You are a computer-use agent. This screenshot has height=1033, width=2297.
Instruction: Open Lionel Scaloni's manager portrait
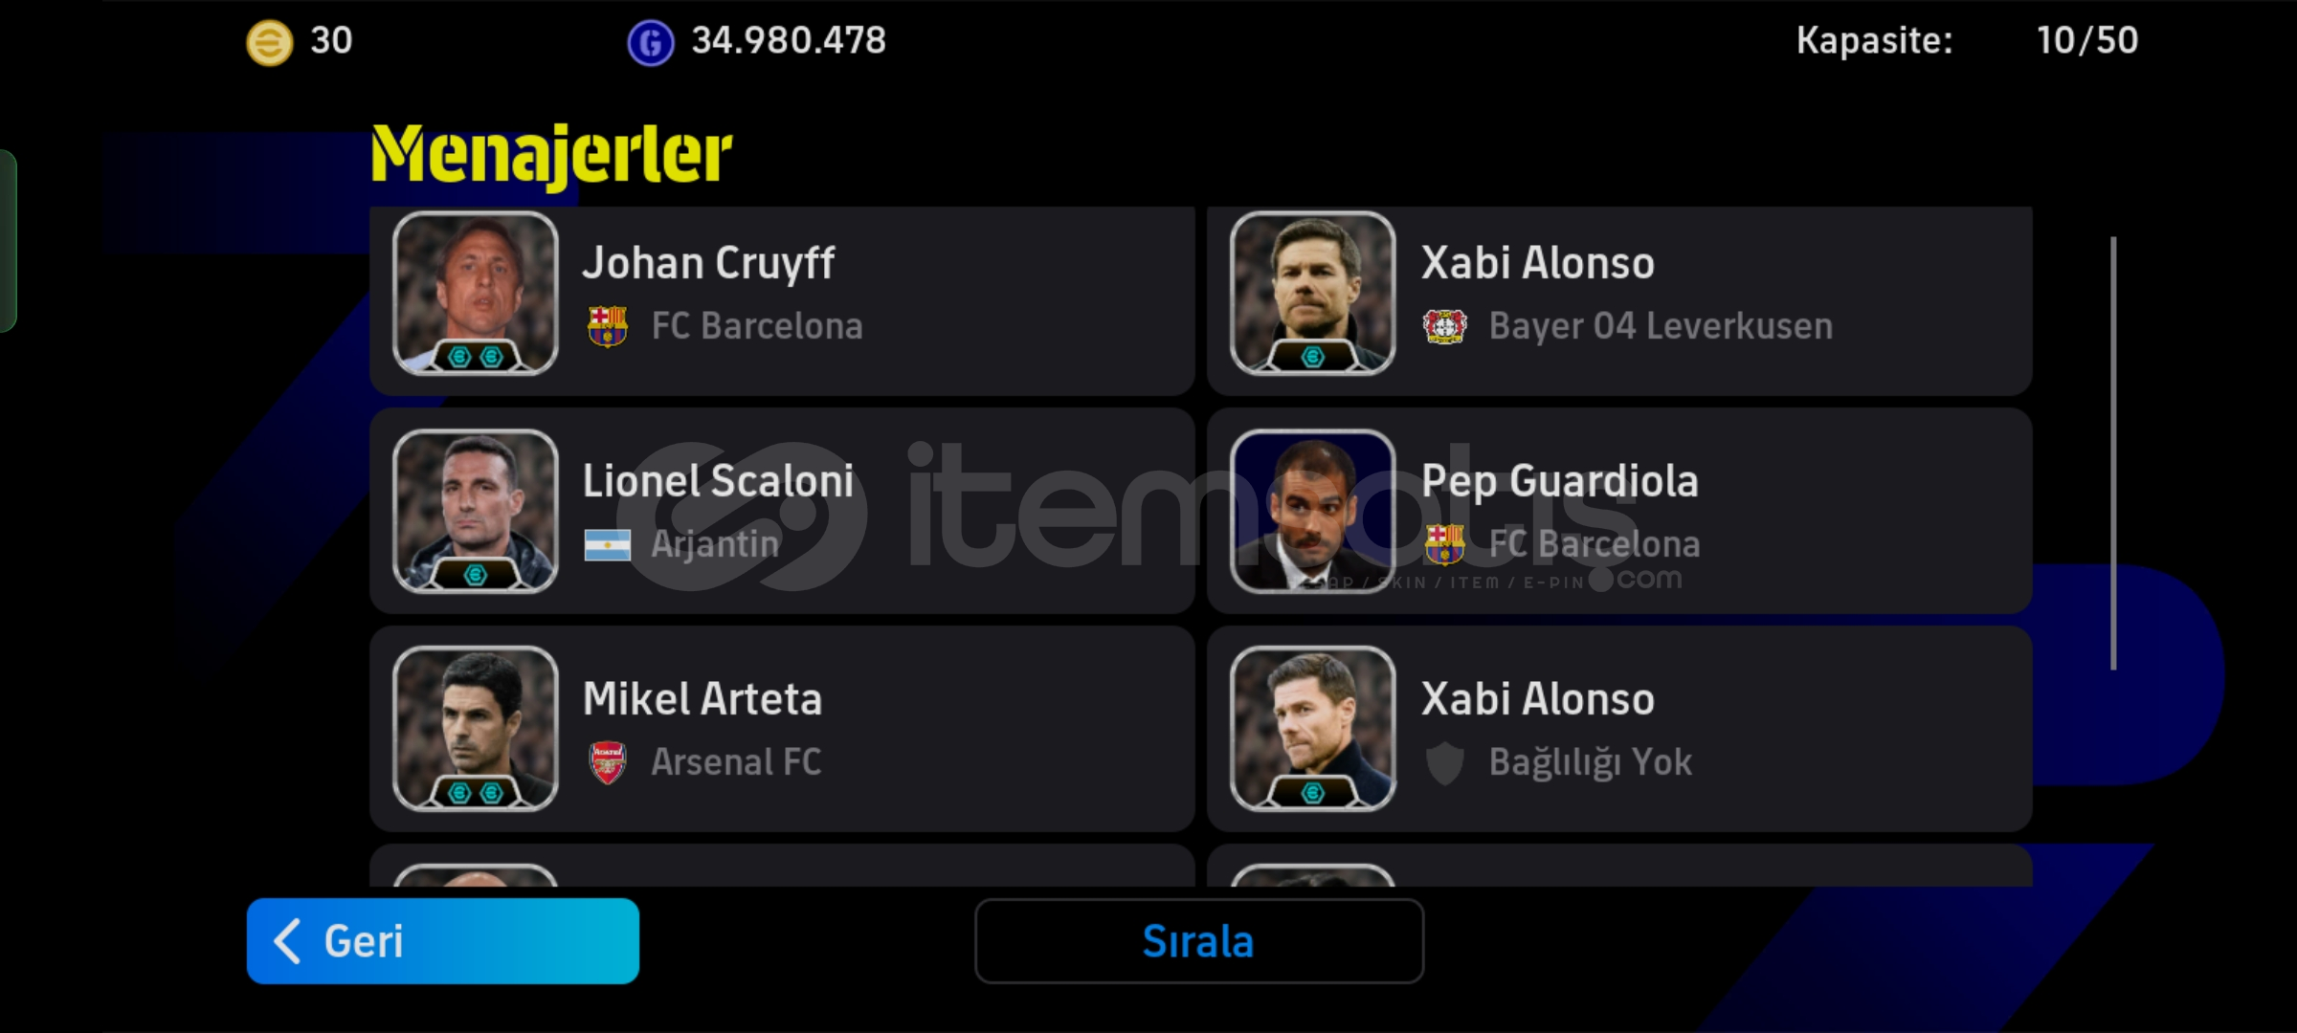(x=476, y=511)
